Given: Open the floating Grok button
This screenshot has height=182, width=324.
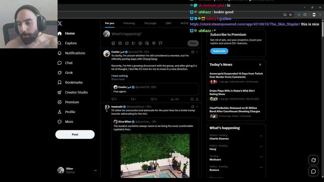Looking at the screenshot, I should click(x=313, y=160).
